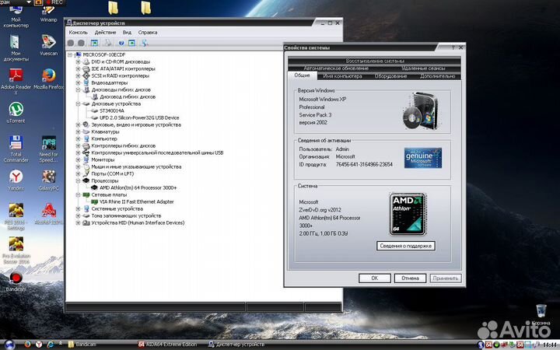Expand Порты (COM и LPT) node
Viewport: 560px width, 350px height.
[78, 174]
